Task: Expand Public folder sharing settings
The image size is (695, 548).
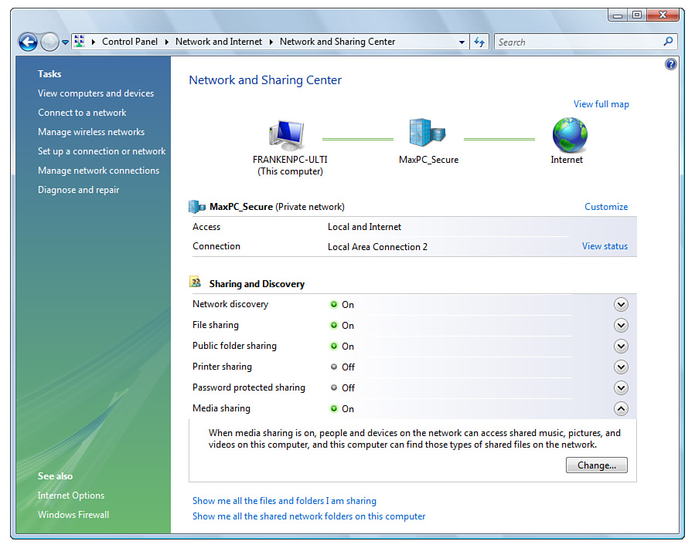Action: tap(621, 346)
